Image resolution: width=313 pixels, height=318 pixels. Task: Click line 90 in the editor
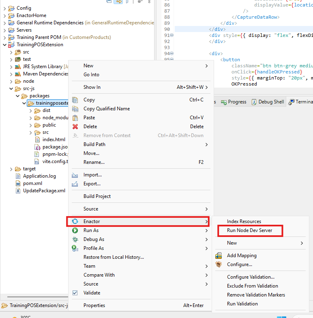pos(243,29)
